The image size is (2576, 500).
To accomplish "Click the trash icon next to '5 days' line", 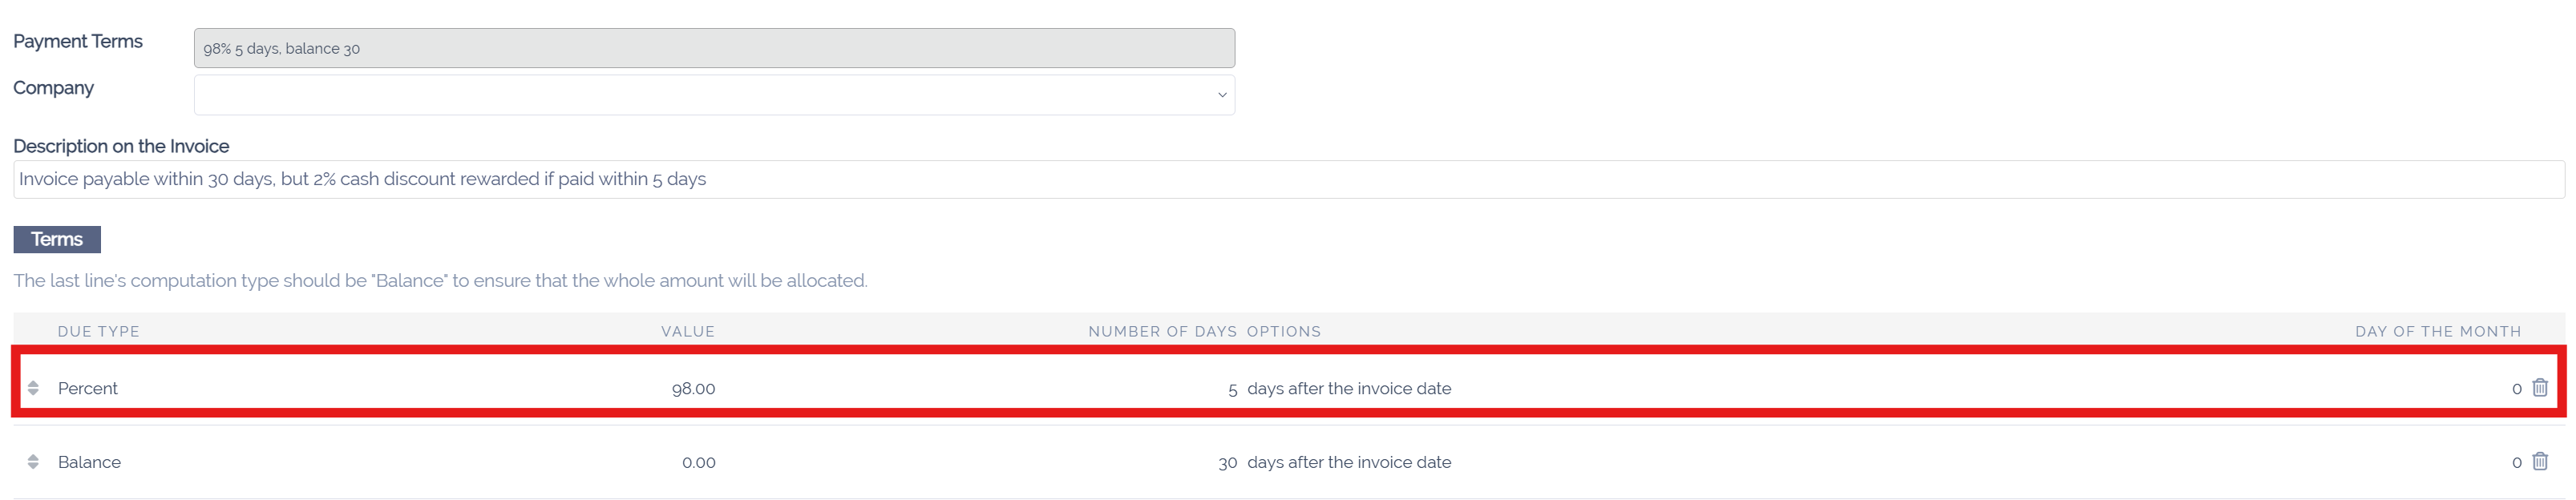I will tap(2540, 388).
